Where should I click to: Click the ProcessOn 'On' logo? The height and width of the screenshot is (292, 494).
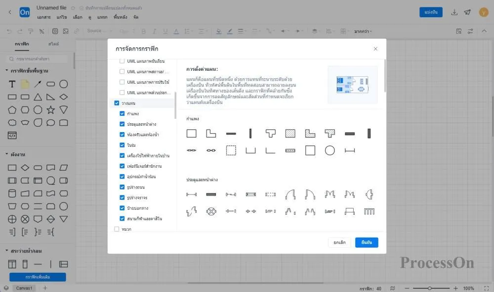point(25,12)
